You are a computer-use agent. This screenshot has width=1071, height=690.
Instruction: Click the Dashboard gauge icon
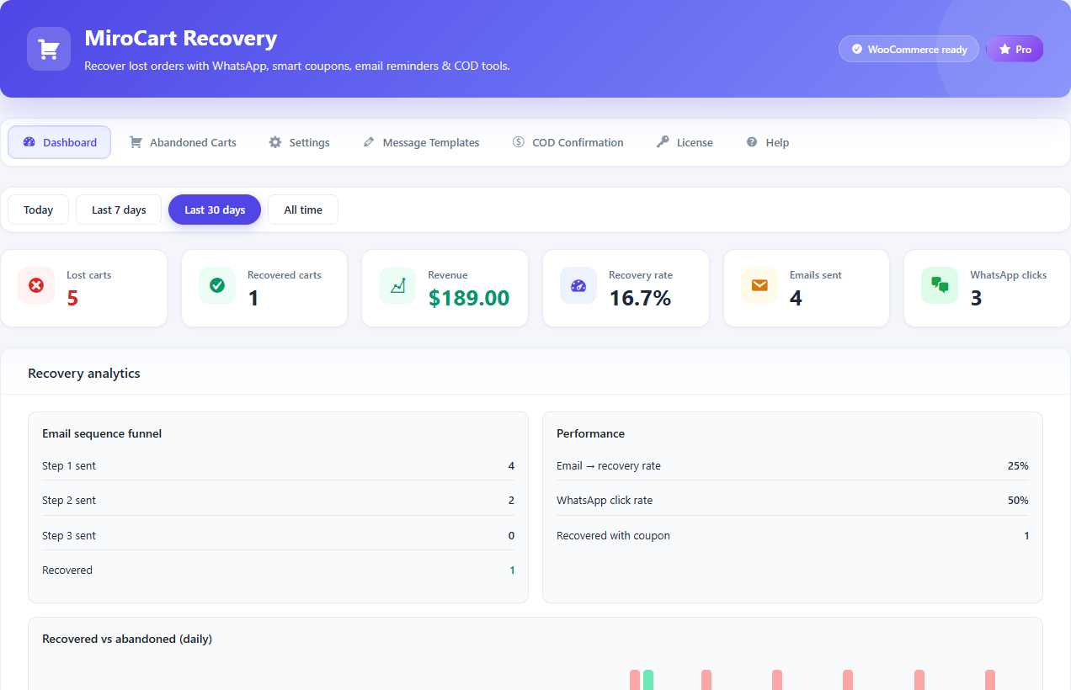tap(29, 142)
